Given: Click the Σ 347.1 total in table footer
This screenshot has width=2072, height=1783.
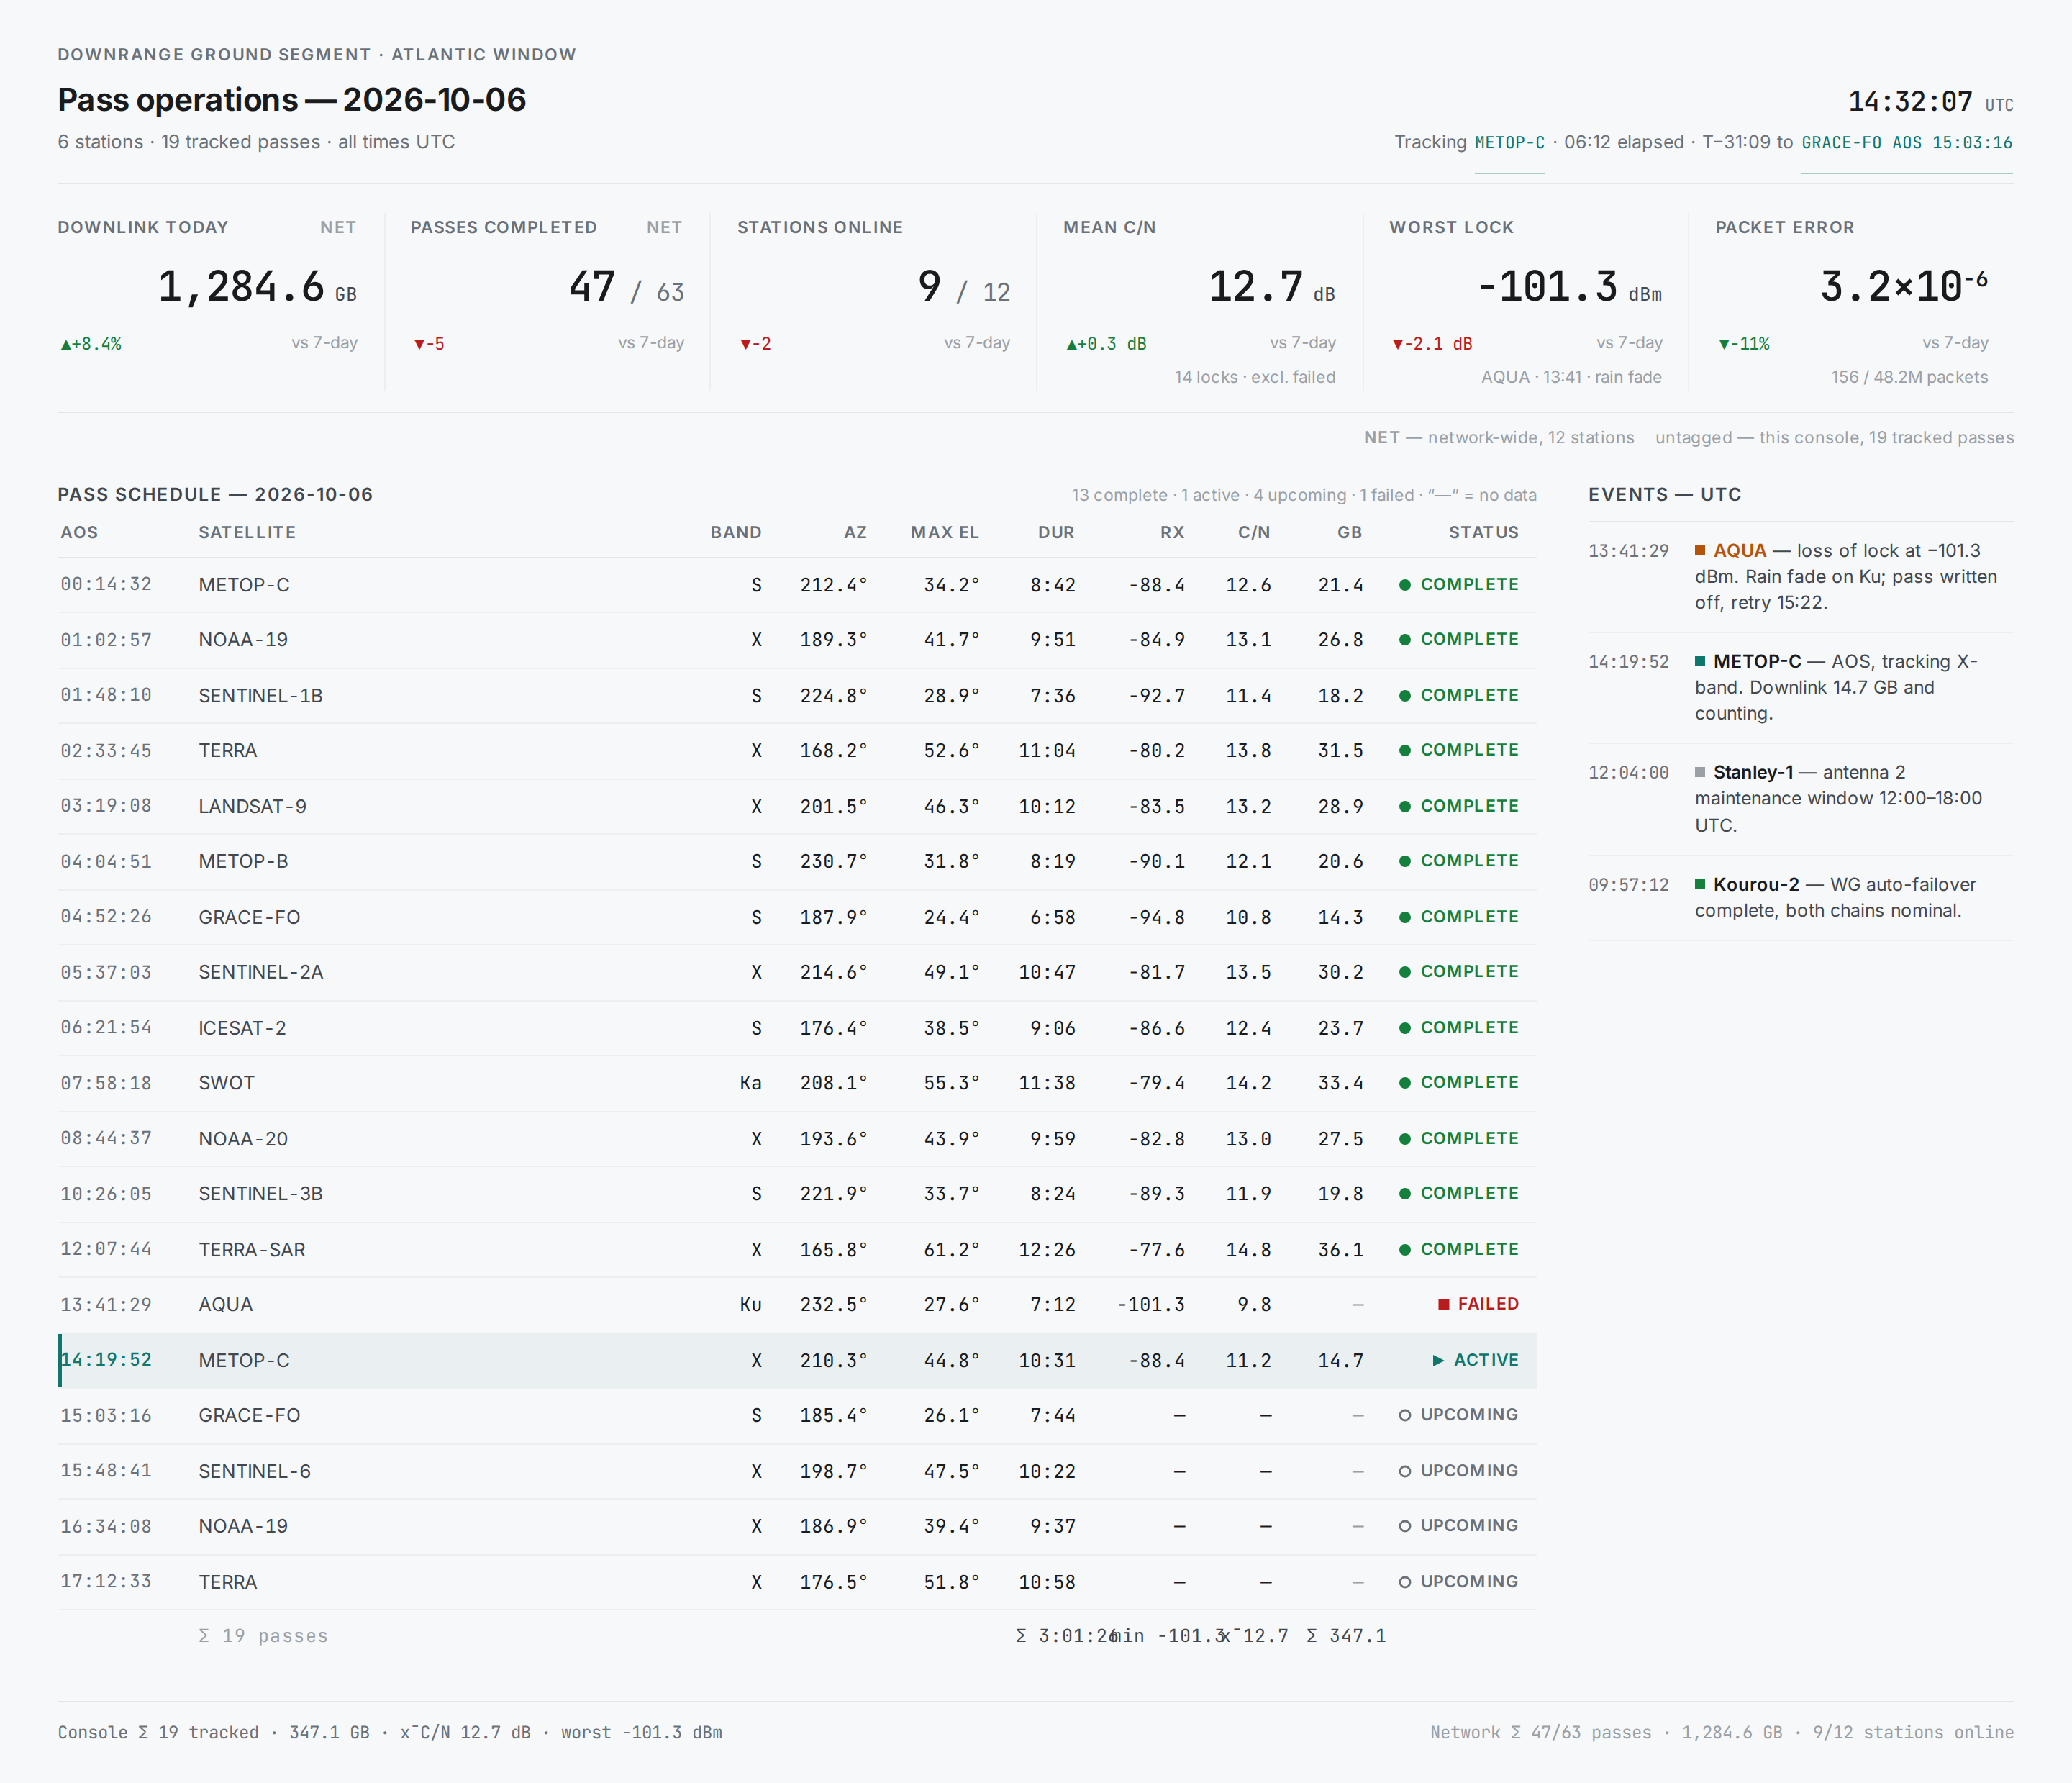Looking at the screenshot, I should point(1346,1636).
